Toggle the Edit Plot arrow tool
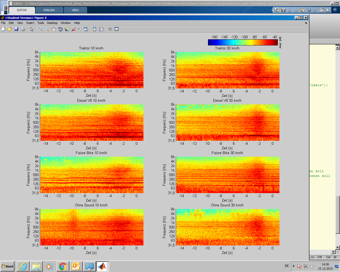The image size is (340, 272). (32, 29)
